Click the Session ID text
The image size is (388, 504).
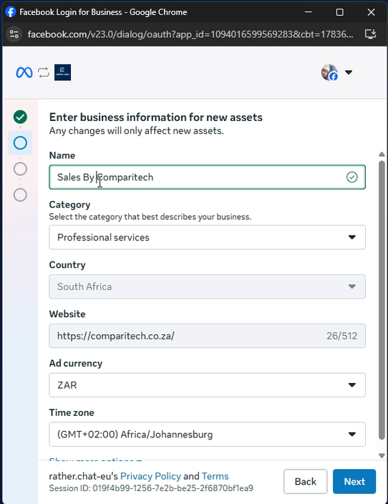(x=151, y=488)
